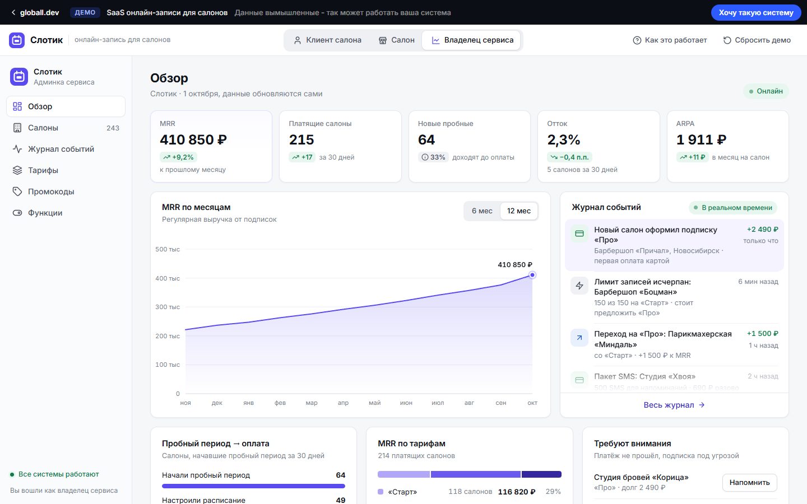Click the reset arrow icon by Сбросить демо

coord(727,40)
